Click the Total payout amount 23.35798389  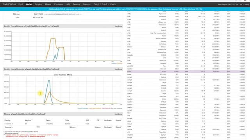(38, 17)
